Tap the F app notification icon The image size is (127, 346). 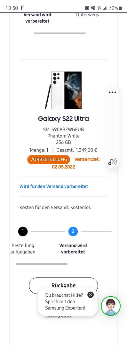22,8
